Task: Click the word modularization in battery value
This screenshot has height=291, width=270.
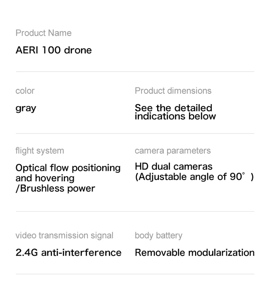Action: pyautogui.click(x=221, y=253)
